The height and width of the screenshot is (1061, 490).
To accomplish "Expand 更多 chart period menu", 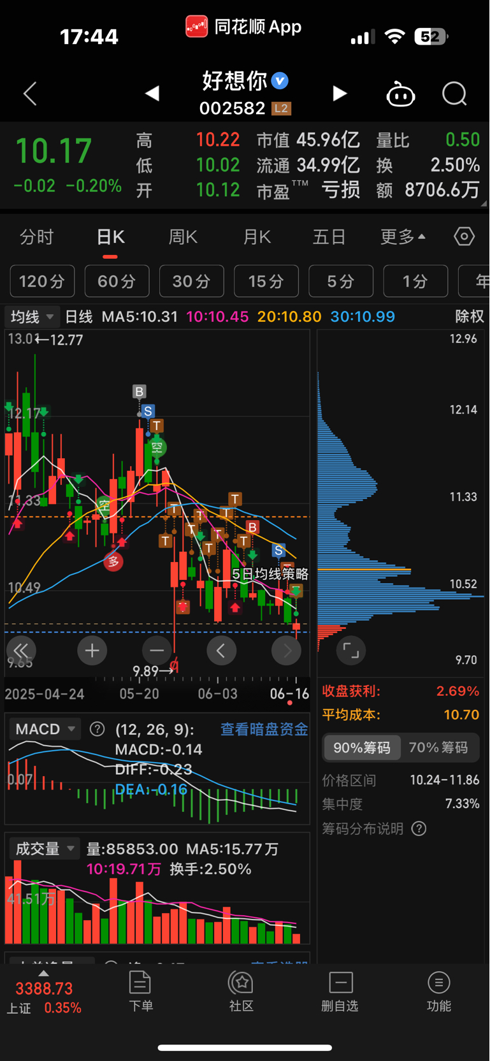I will [x=403, y=237].
